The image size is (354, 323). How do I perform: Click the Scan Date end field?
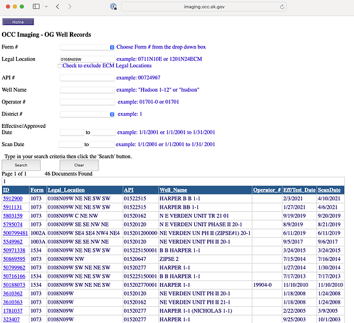102,145
